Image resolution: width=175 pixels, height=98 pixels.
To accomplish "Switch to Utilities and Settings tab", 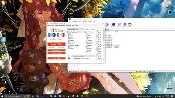I will point(60,25).
